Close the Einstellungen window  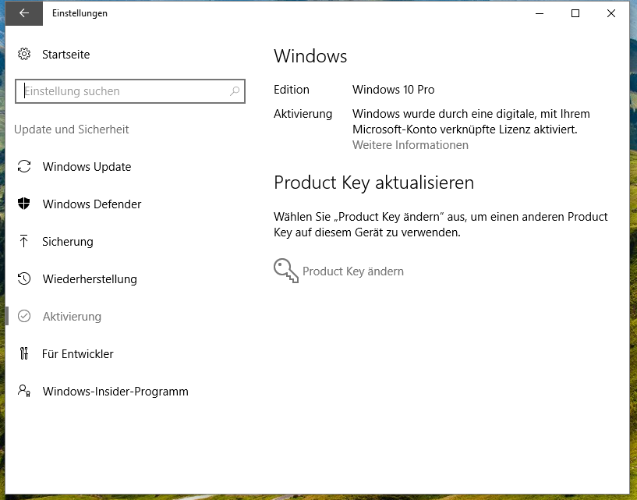(611, 13)
